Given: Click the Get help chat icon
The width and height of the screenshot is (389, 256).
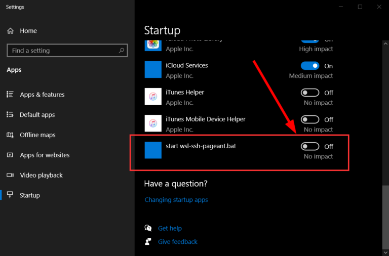Looking at the screenshot, I should (x=148, y=228).
